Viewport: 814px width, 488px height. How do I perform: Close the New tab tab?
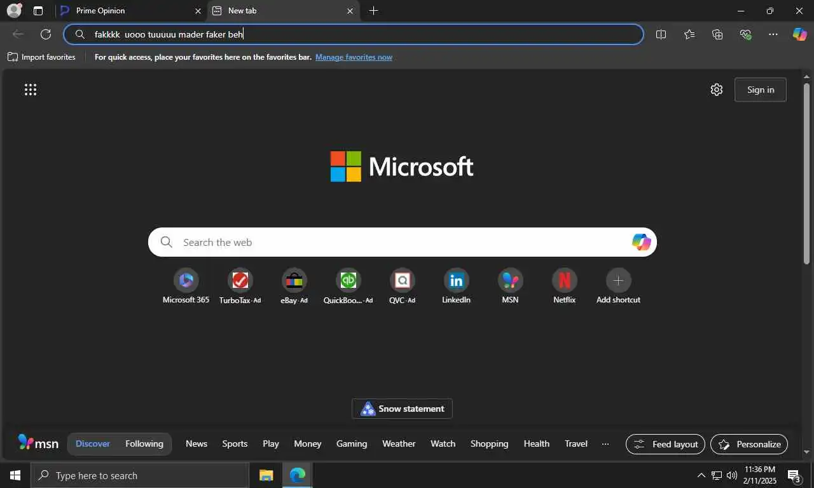(350, 11)
